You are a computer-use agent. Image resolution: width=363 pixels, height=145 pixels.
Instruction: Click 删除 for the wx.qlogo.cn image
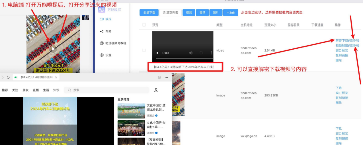tap(339, 143)
